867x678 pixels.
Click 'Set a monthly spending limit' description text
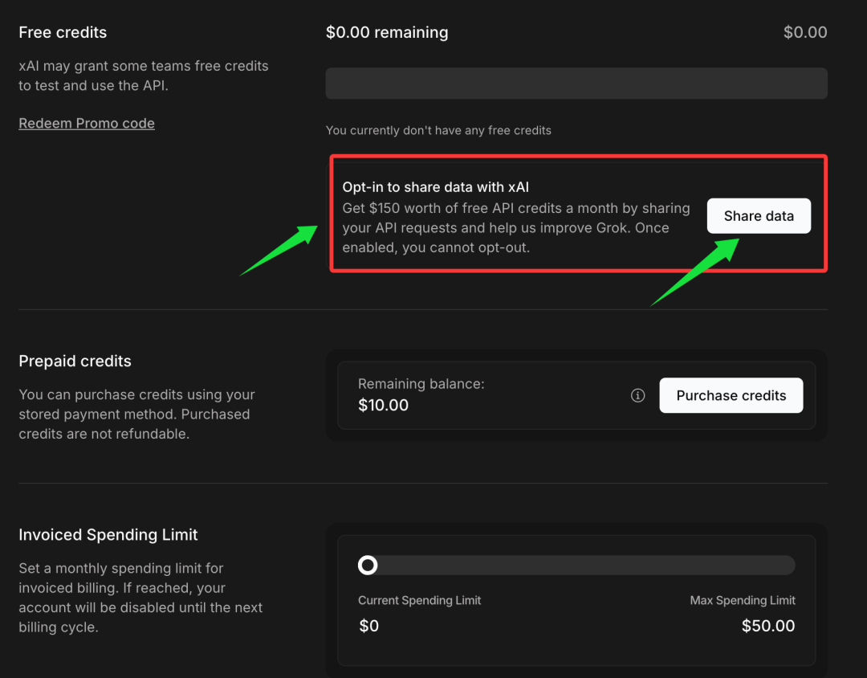(140, 598)
